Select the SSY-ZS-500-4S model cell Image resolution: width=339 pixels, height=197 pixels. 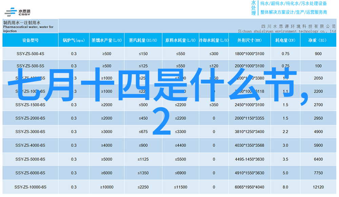[x=30, y=54]
